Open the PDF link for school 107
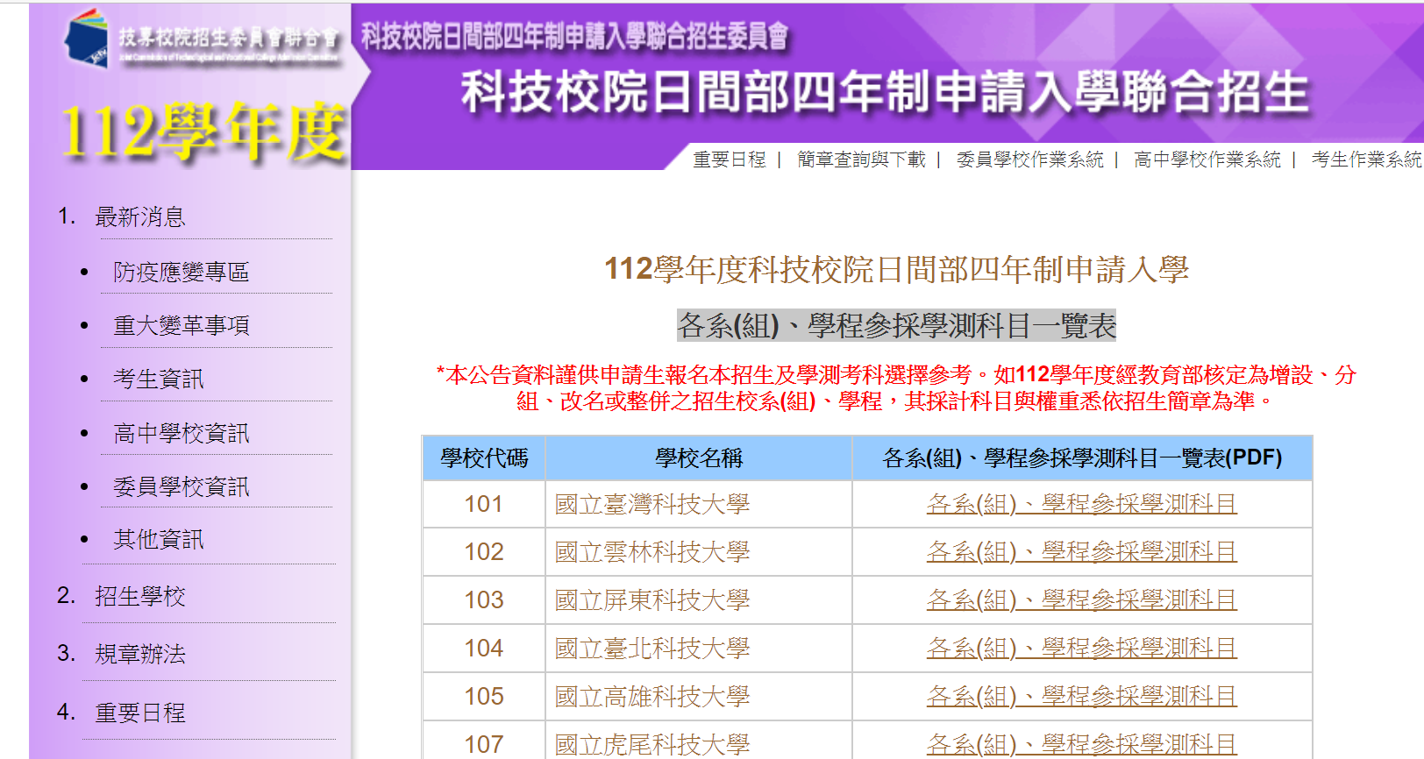This screenshot has height=759, width=1424. (1082, 745)
